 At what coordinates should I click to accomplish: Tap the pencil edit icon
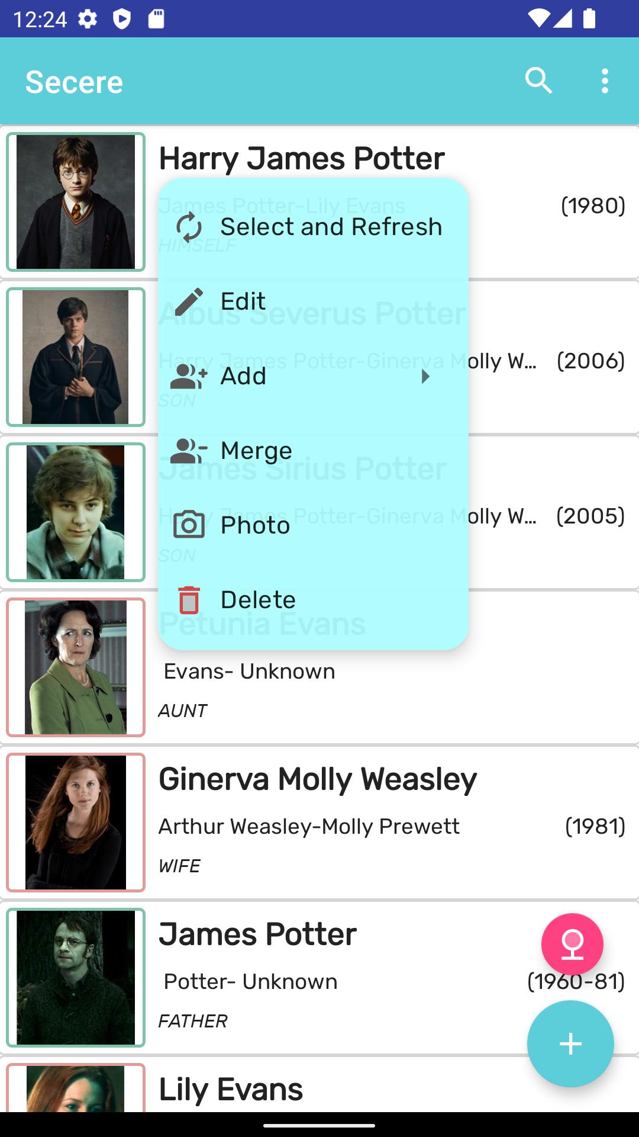[x=189, y=302]
